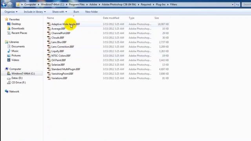Click the Clouds.8BF file icon

[49, 38]
